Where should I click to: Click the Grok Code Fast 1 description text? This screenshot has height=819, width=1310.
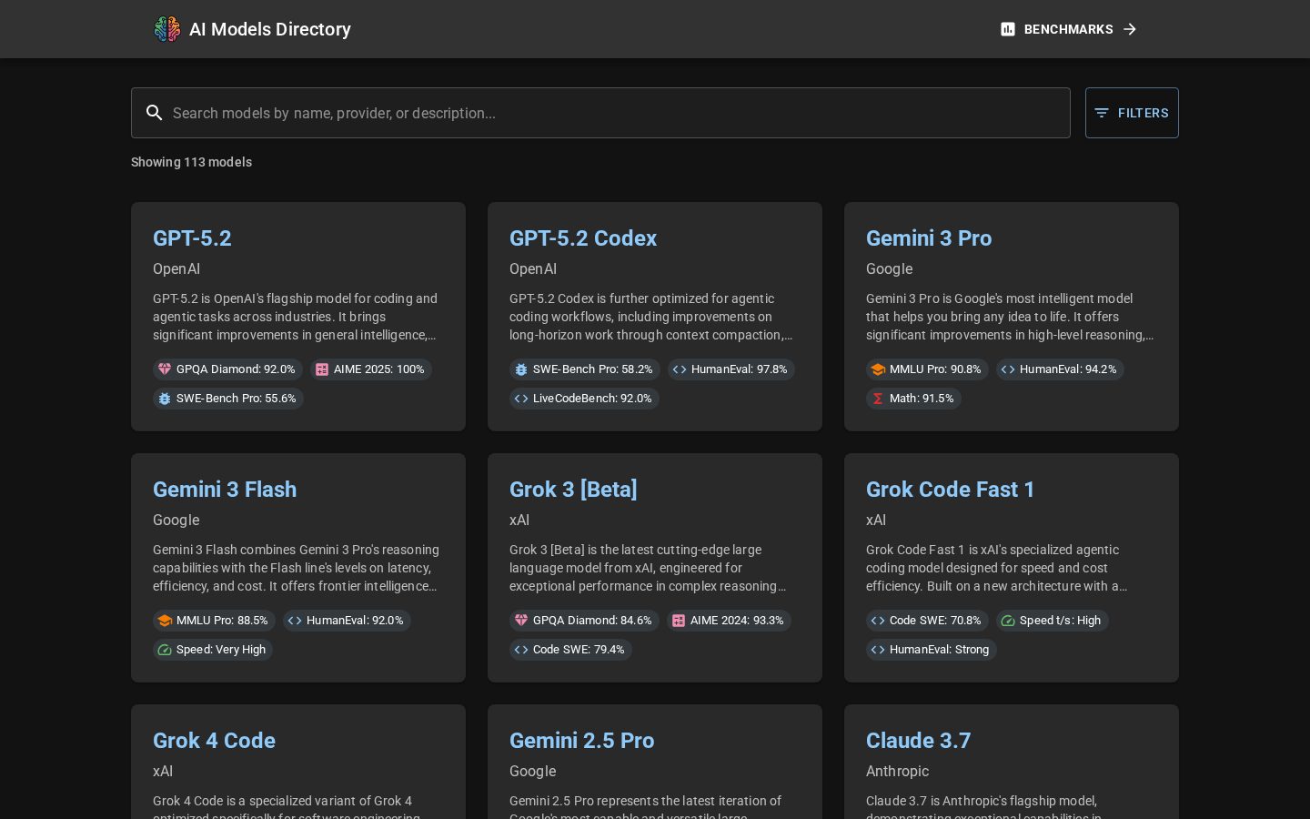pyautogui.click(x=998, y=568)
